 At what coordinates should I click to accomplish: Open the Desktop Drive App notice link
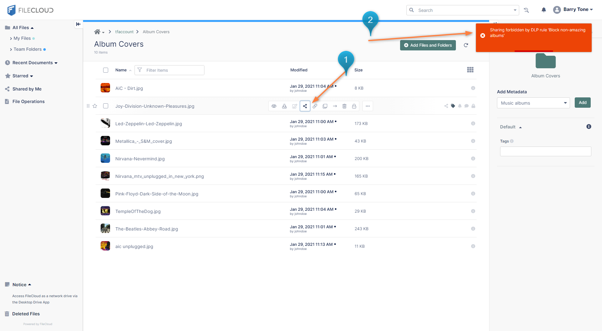[x=45, y=299]
